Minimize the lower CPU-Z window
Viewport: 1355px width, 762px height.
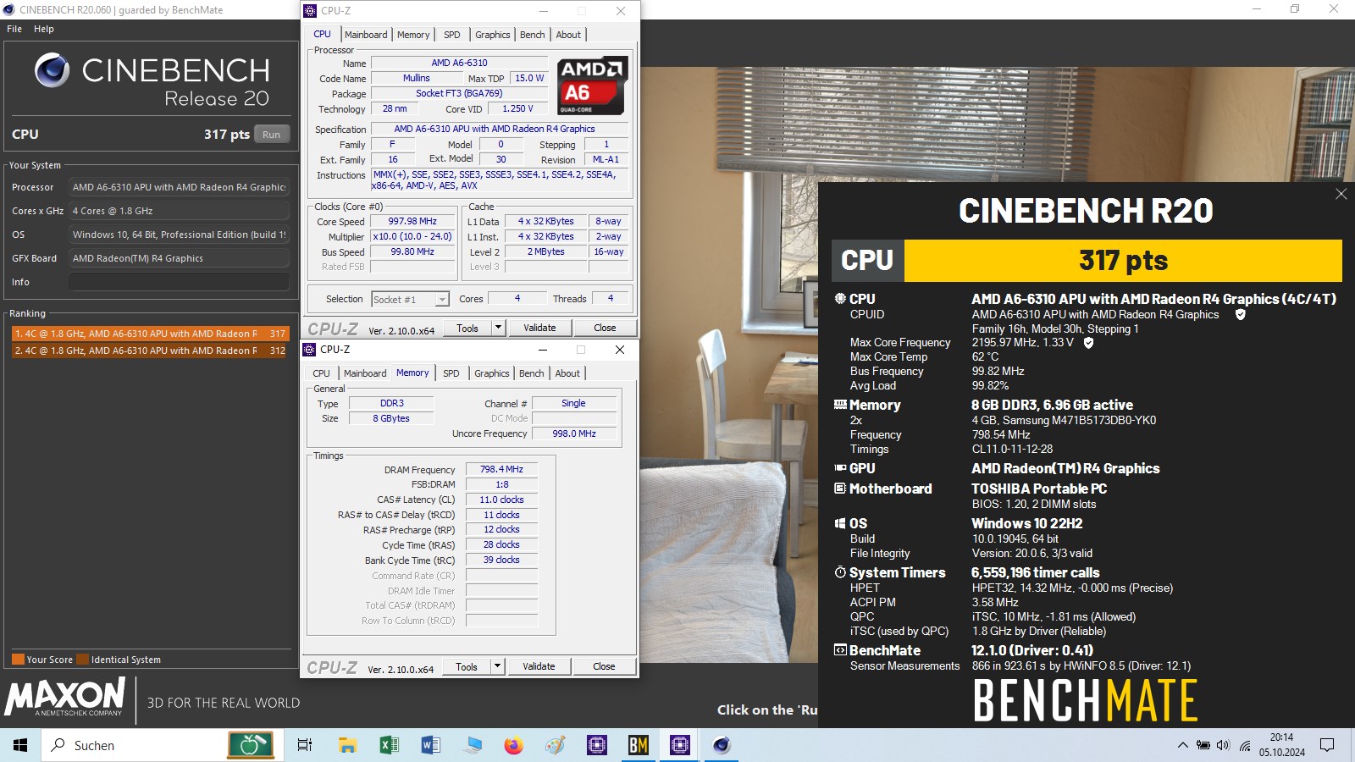click(x=543, y=350)
